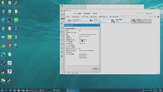This screenshot has height=92, width=163.
Task: Select the Bluetooth network connection adapter
Action: (x=120, y=21)
